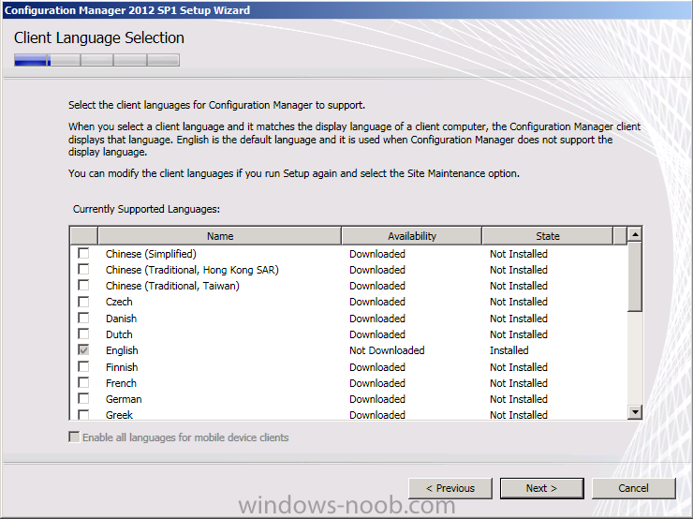Click the wizard progress bar
The height and width of the screenshot is (519, 693).
point(96,60)
